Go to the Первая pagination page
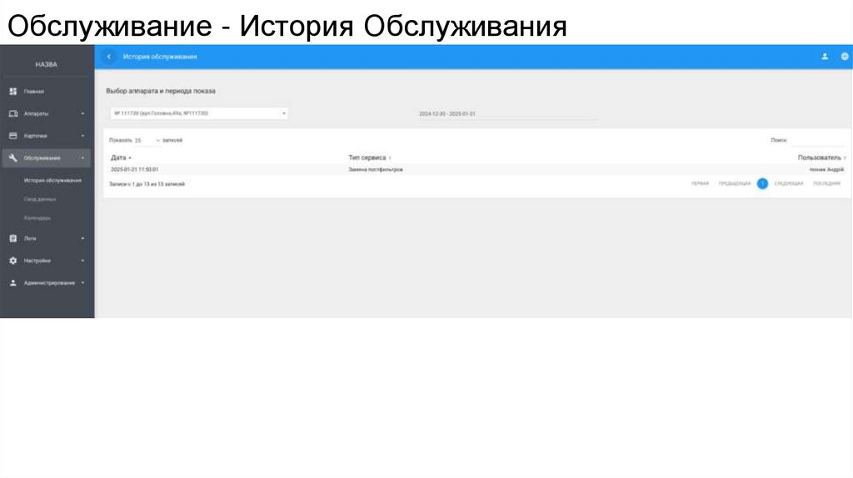 click(700, 184)
